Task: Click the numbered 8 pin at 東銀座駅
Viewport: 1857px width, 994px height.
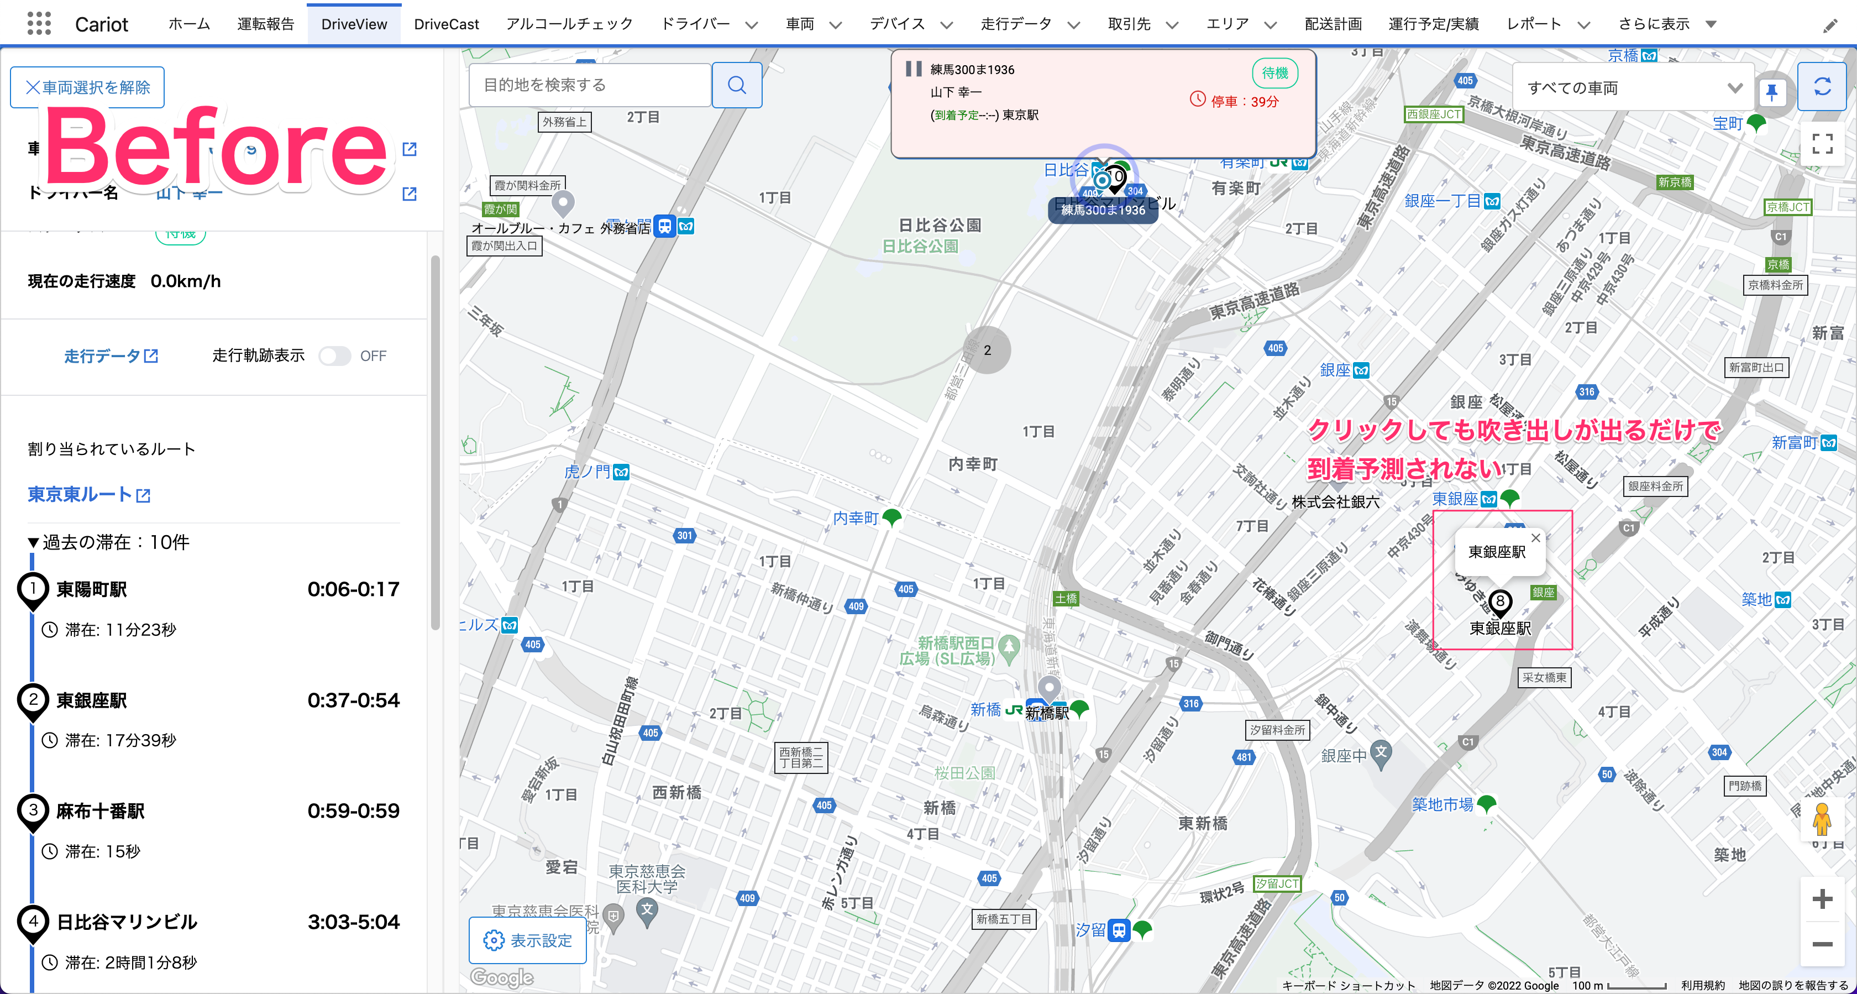Action: pos(1500,603)
